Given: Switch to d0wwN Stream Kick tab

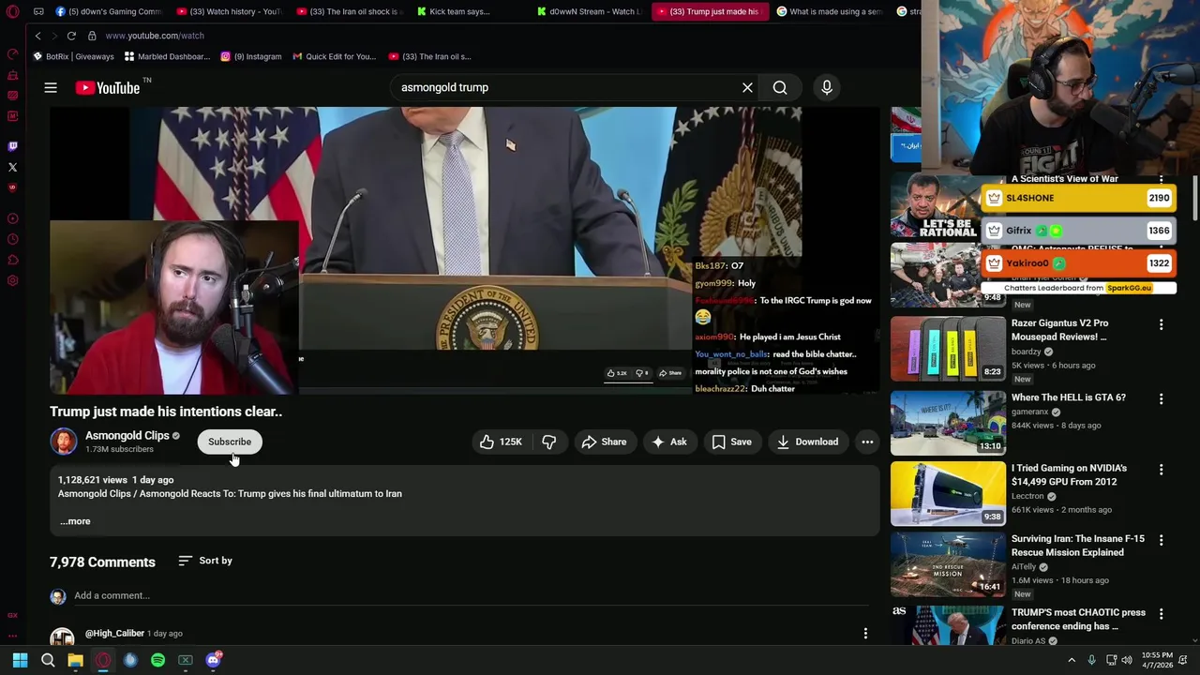Looking at the screenshot, I should [587, 11].
